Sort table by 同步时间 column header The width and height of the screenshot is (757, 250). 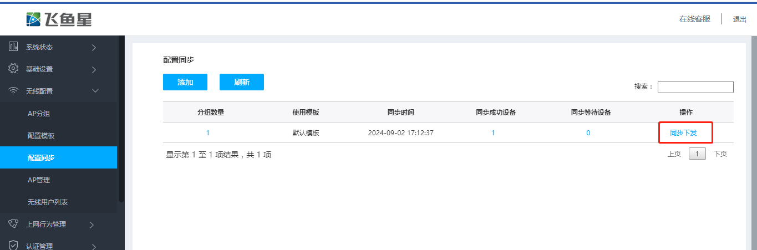click(400, 113)
